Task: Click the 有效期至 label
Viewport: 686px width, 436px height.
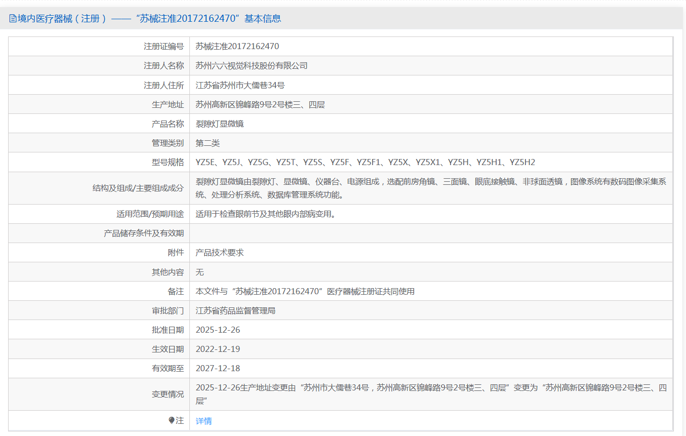Action: click(168, 368)
